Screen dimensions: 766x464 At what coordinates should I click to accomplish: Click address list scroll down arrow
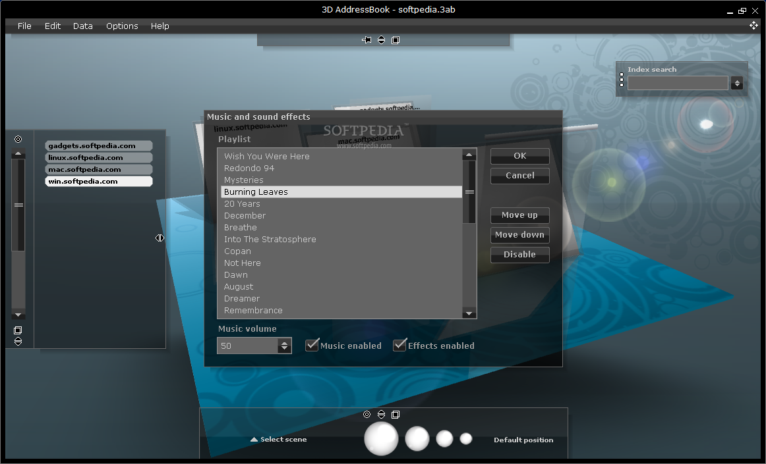click(18, 315)
